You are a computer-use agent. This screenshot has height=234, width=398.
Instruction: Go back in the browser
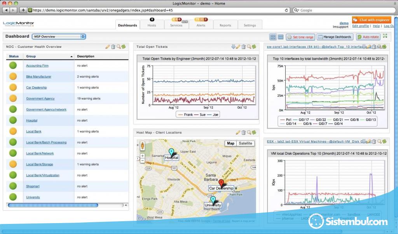[x=6, y=10]
